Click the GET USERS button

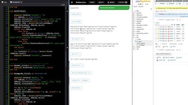click(76, 22)
